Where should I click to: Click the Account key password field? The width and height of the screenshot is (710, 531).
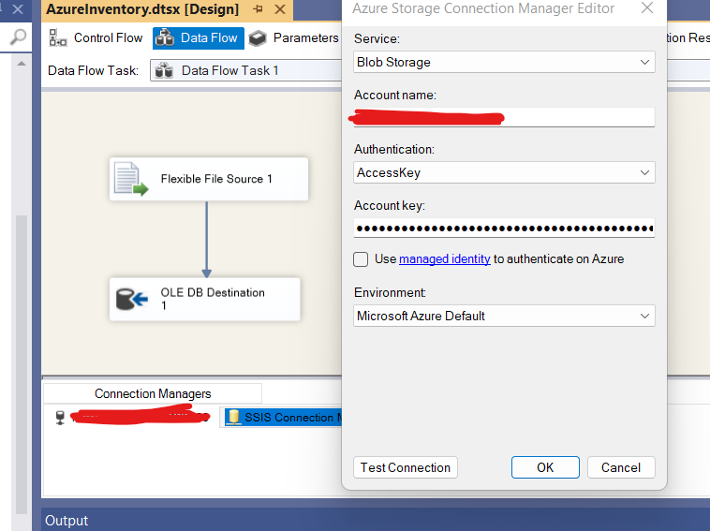click(504, 229)
